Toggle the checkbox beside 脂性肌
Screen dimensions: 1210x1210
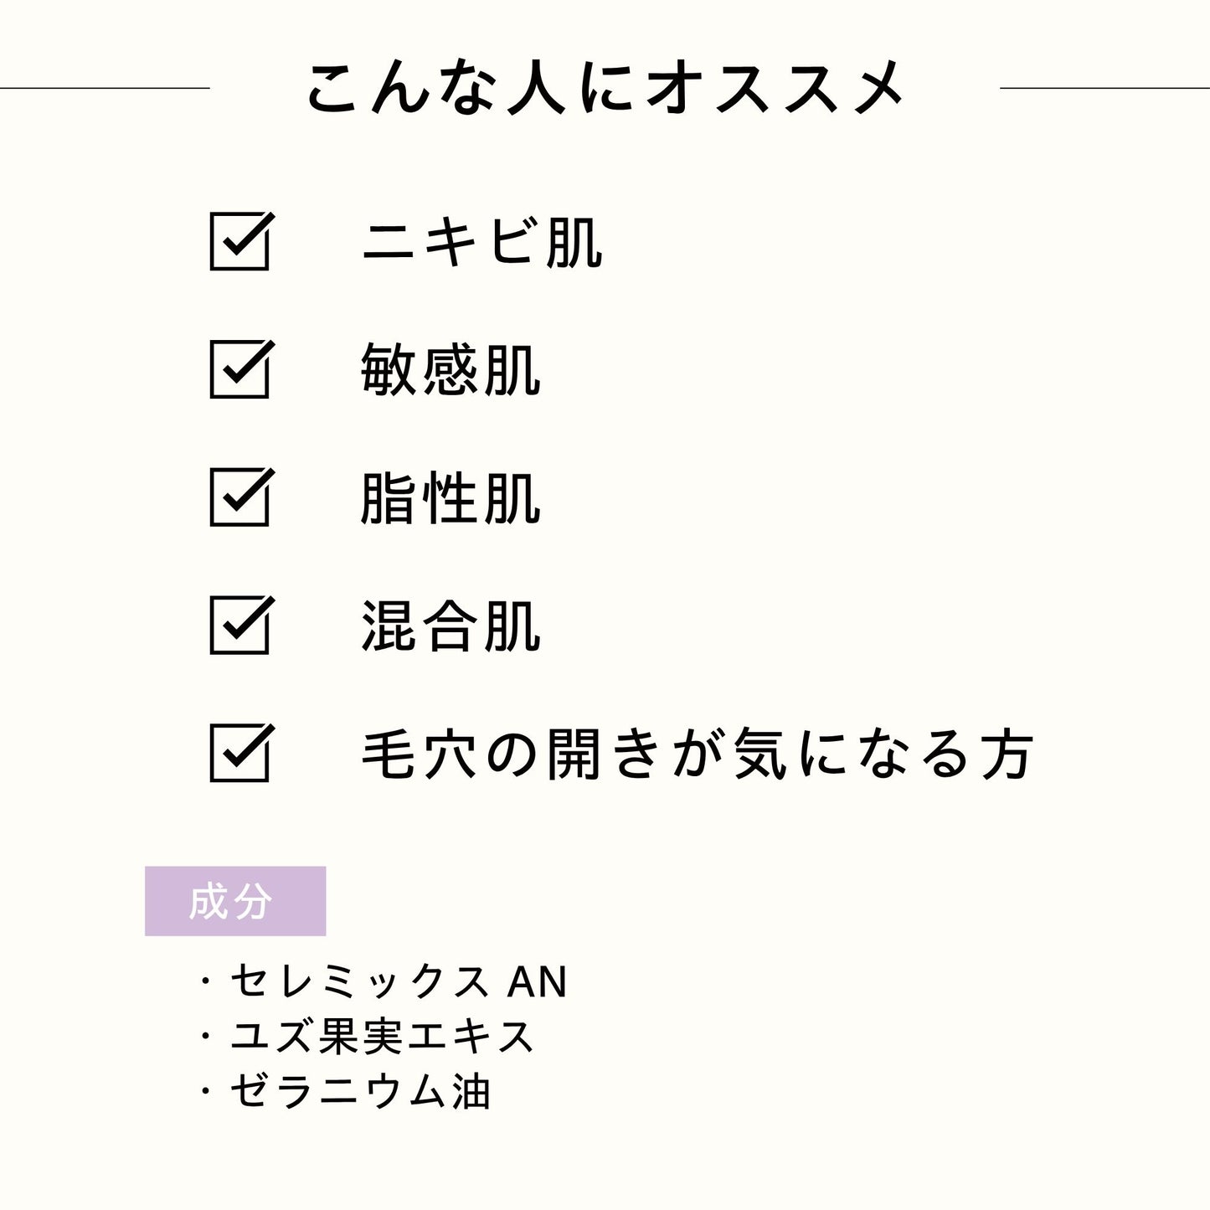click(239, 497)
